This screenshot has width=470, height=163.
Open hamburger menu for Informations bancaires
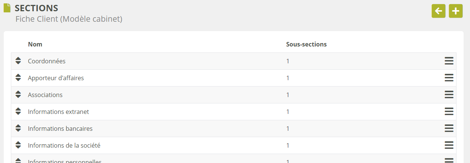tap(449, 129)
